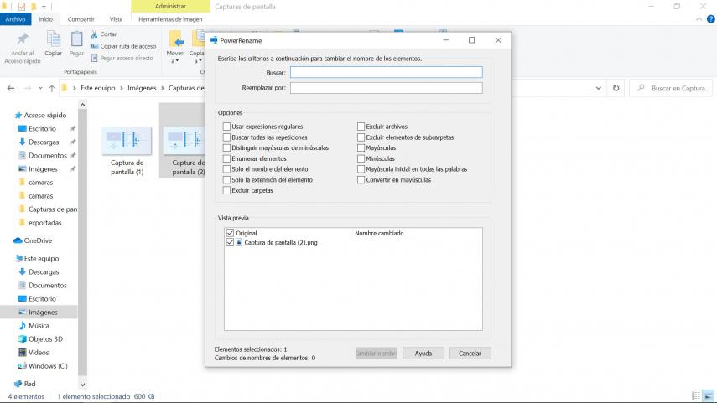717x403 pixels.
Task: Open Objetos 3D folder
Action: pos(45,339)
